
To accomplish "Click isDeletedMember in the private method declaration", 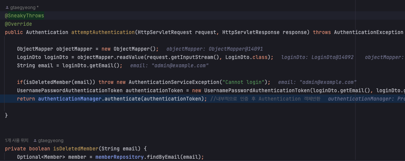I will pos(76,149).
